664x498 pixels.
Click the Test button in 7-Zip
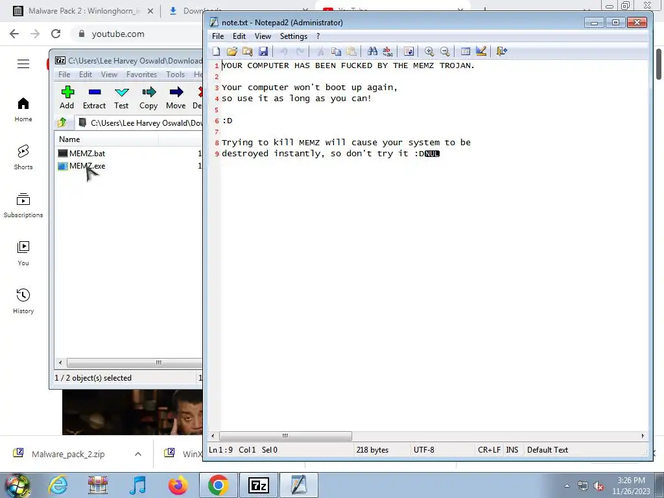coord(121,98)
